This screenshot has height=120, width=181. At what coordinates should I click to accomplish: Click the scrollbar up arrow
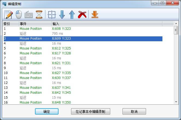click(x=176, y=24)
